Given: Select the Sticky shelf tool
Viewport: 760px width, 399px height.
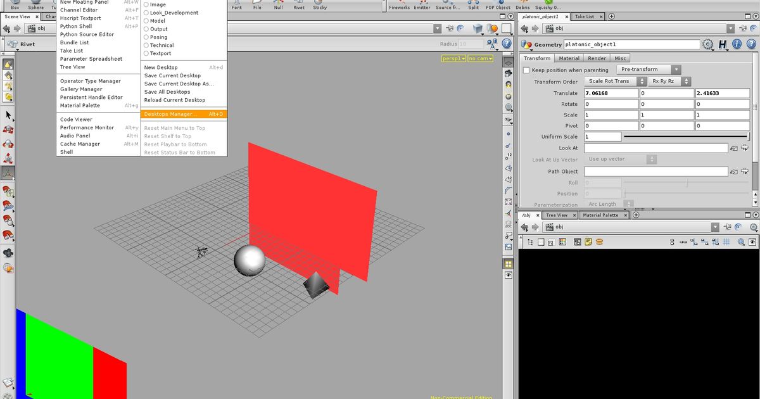Looking at the screenshot, I should [x=320, y=4].
